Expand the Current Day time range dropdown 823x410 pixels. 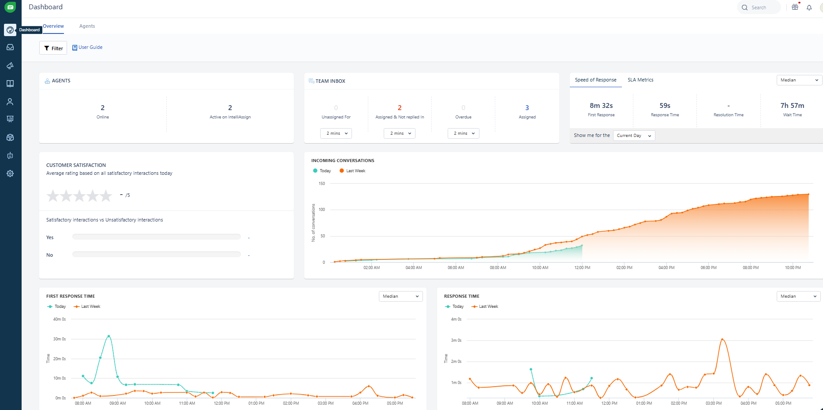coord(634,136)
